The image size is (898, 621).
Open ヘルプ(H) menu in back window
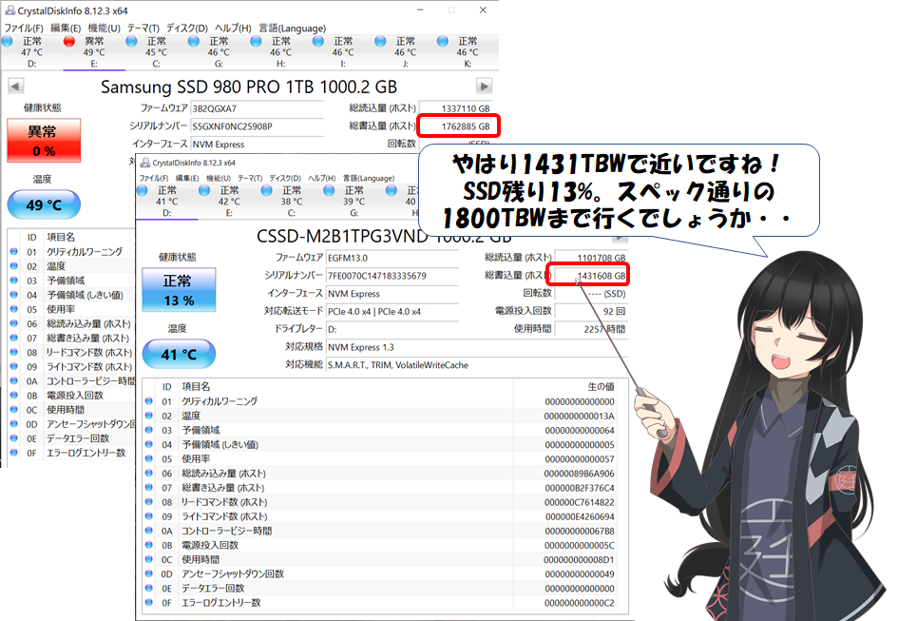(x=233, y=29)
